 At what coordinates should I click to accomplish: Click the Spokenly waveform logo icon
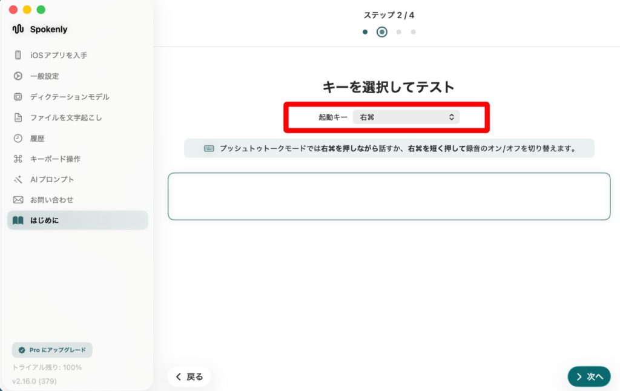click(x=18, y=29)
